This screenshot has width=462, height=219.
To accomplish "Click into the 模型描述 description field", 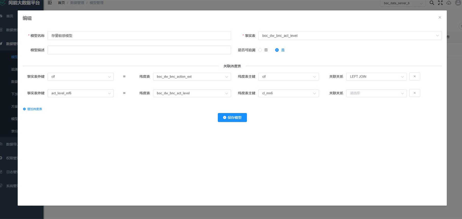I will pyautogui.click(x=139, y=50).
